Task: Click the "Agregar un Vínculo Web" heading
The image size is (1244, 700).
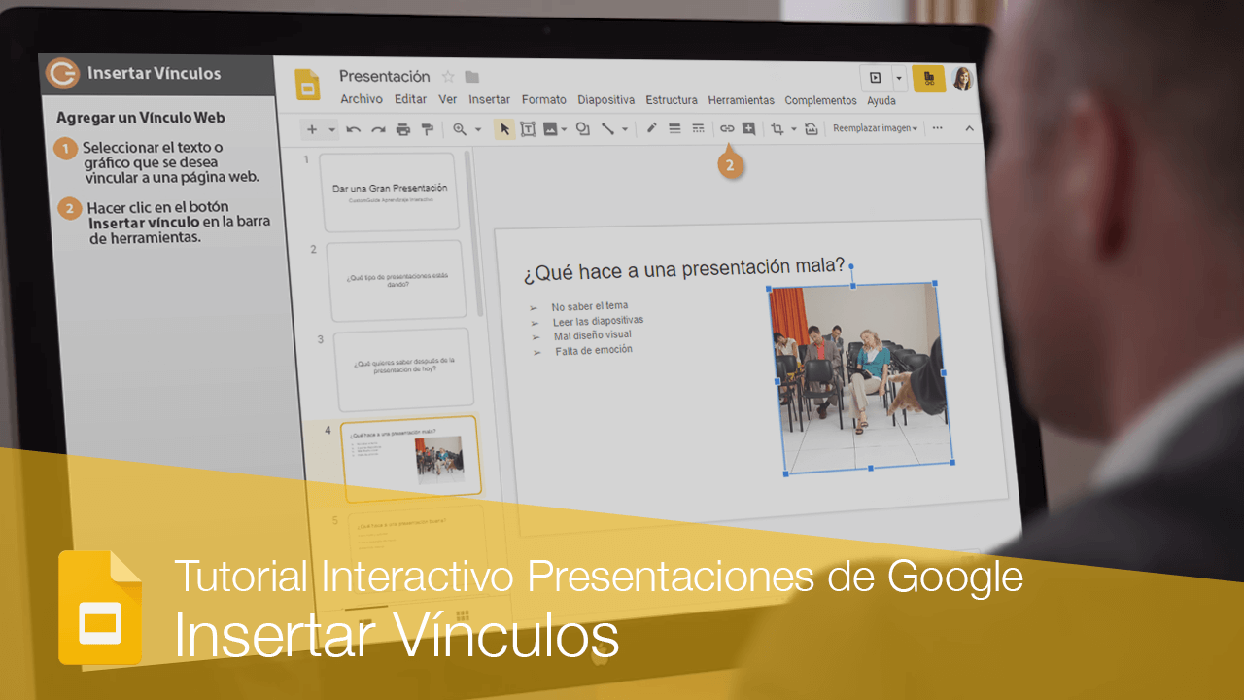Action: coord(141,118)
